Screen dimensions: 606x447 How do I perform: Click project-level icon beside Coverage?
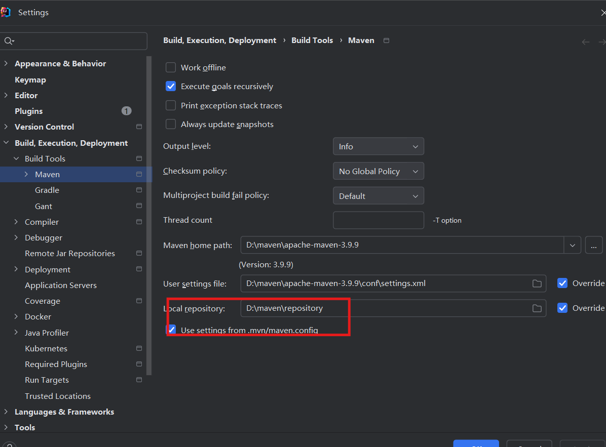[139, 301]
